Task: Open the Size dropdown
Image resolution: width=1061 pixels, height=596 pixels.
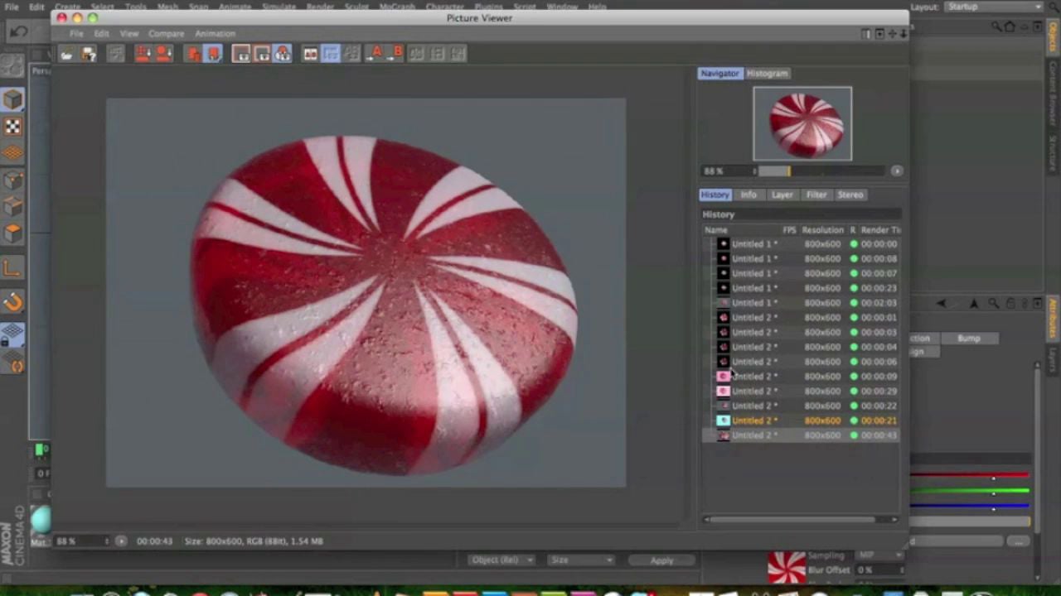Action: pos(581,560)
